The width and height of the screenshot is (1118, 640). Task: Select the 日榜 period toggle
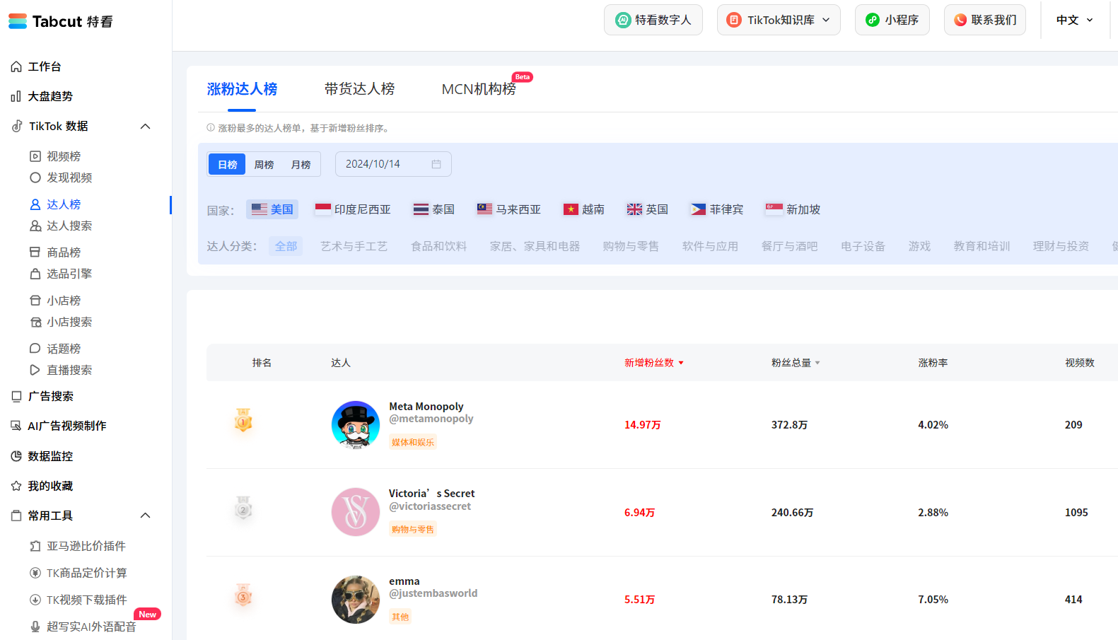[227, 164]
